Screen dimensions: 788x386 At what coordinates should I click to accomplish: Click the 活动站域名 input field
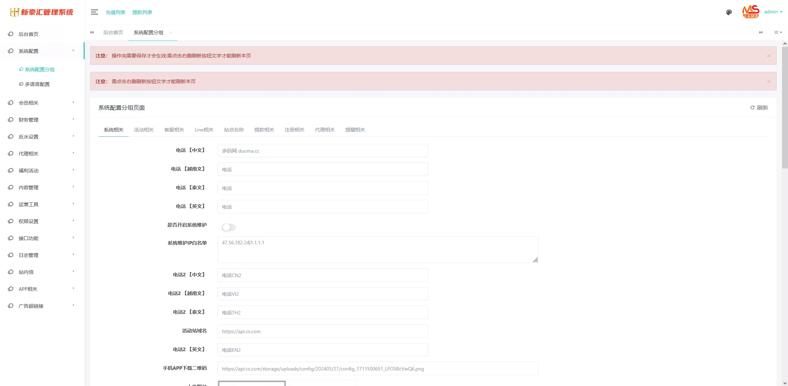[x=322, y=331]
